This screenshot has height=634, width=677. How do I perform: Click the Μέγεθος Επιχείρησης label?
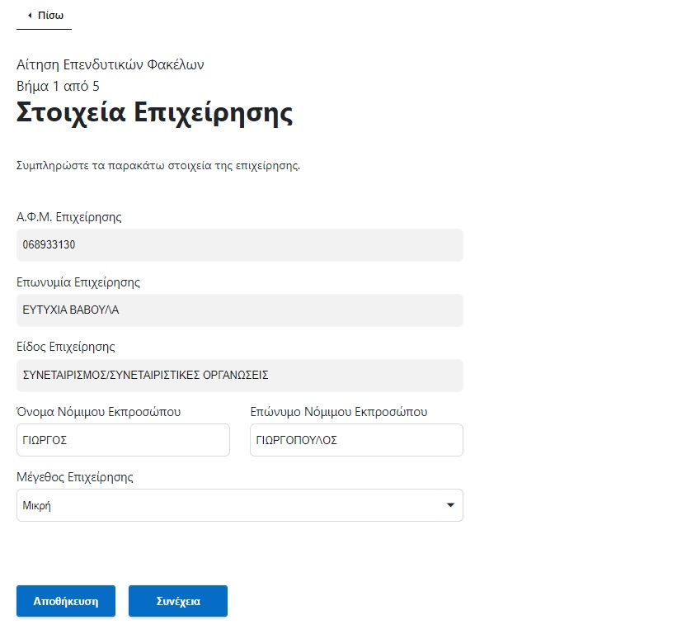tap(75, 476)
